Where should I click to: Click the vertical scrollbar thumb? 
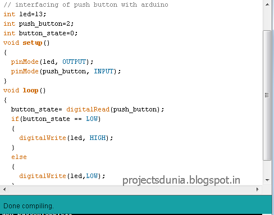click(x=267, y=95)
